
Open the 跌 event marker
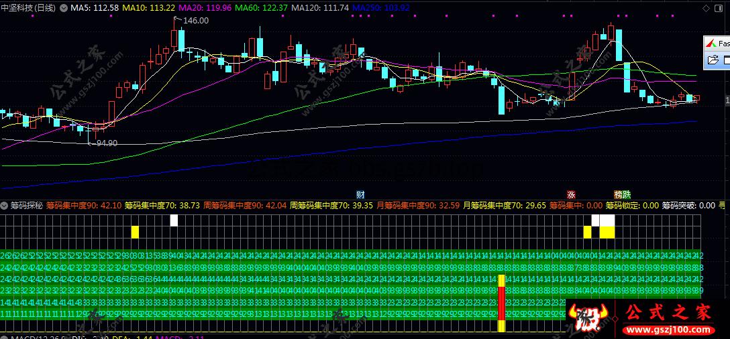pos(626,194)
